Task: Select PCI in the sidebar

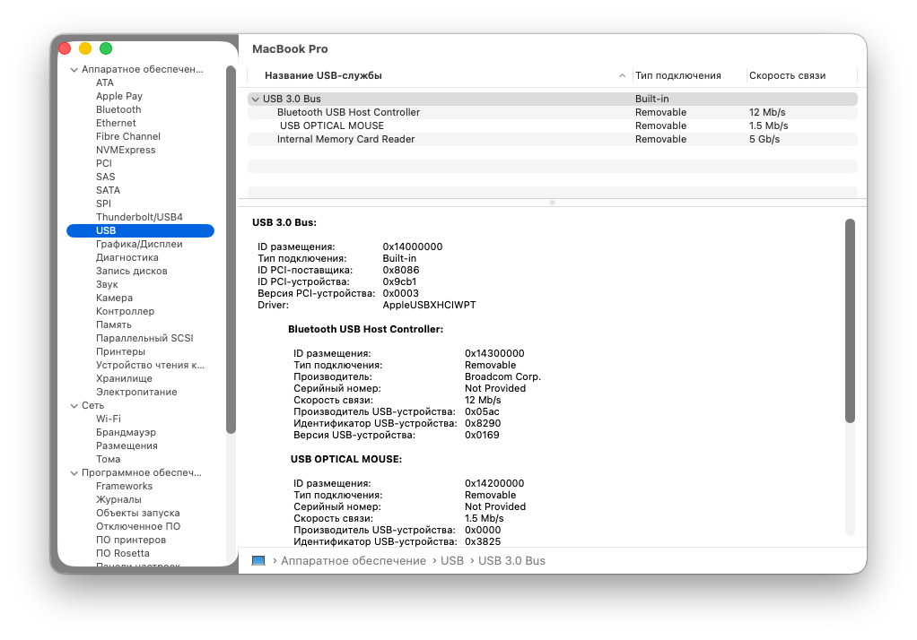Action: tap(103, 164)
